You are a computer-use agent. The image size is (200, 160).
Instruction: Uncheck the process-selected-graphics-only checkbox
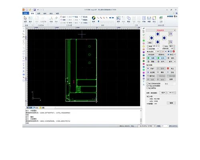tap(148, 86)
